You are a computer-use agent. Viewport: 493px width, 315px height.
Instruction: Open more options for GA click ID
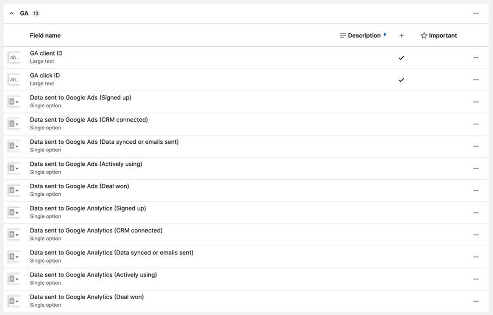(476, 80)
